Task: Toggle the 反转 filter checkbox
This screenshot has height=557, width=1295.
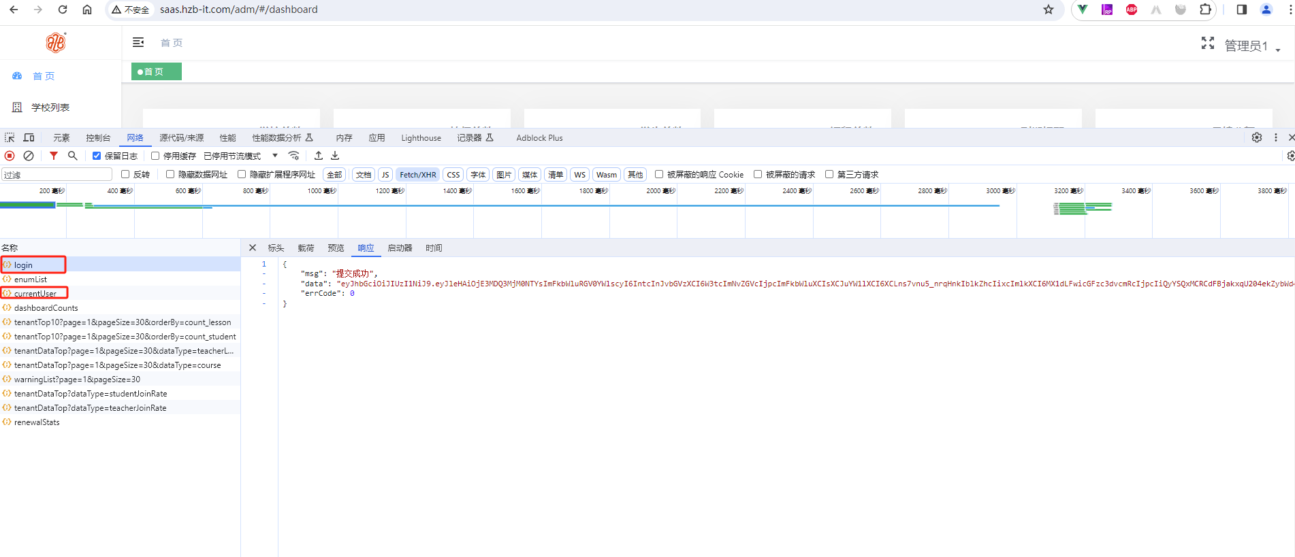Action: pos(125,174)
